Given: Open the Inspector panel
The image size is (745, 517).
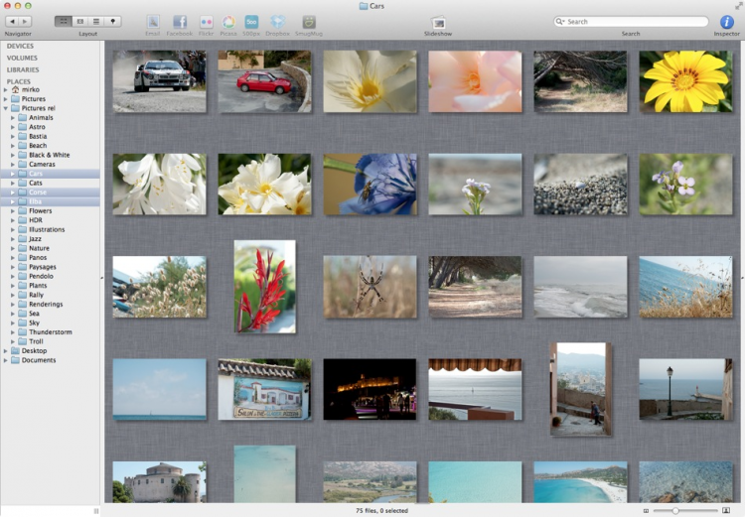Looking at the screenshot, I should pos(727,22).
